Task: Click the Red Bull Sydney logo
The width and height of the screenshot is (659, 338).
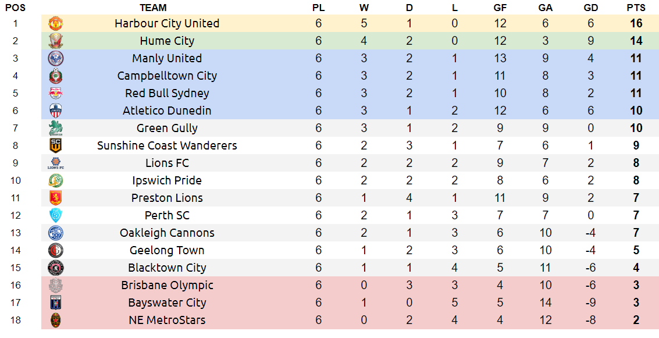Action: (x=55, y=93)
